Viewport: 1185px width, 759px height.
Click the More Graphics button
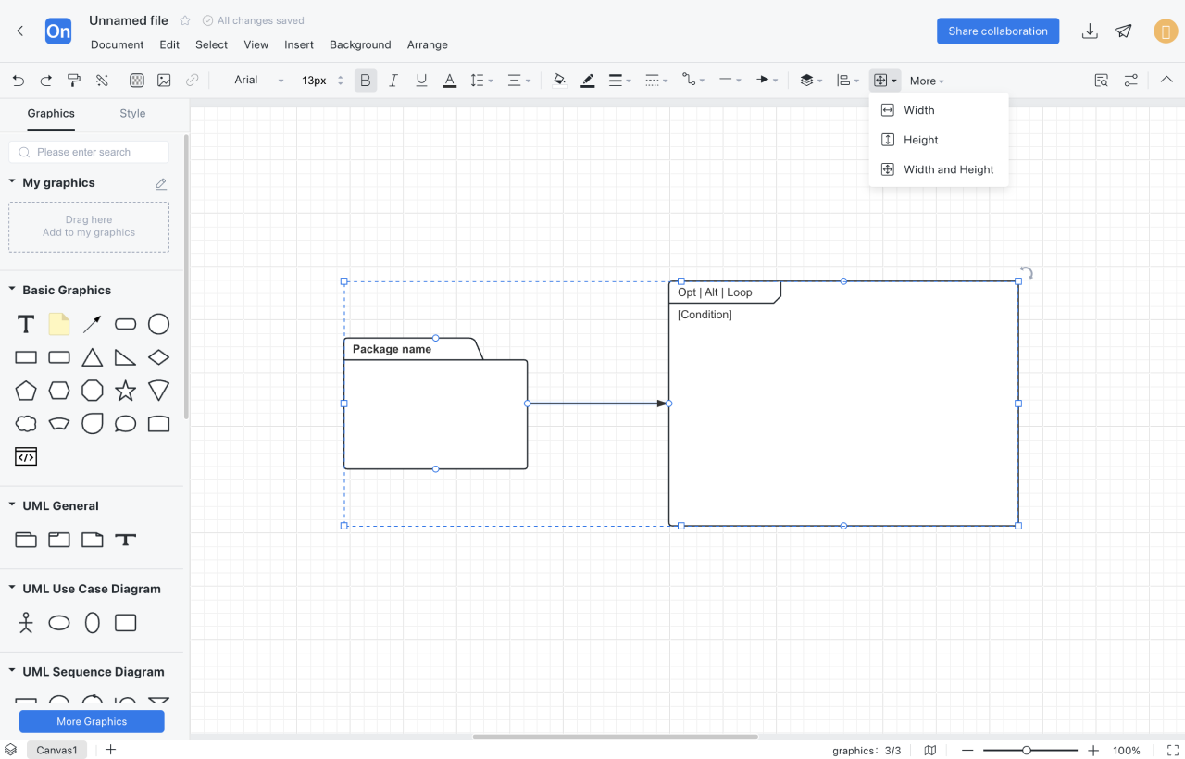click(92, 721)
